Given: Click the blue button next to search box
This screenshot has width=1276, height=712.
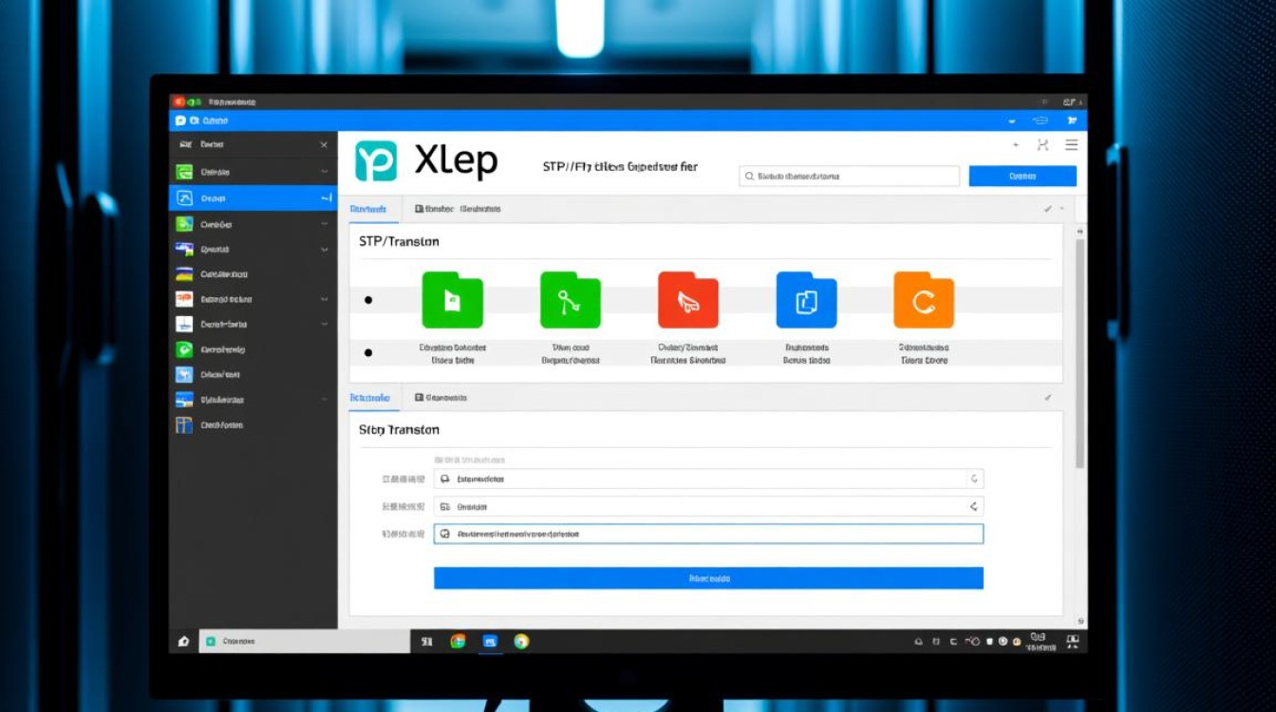Looking at the screenshot, I should click(1022, 176).
